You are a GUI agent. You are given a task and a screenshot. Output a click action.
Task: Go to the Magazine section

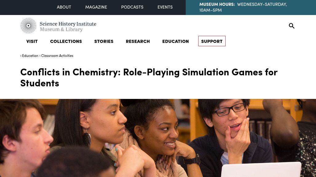pyautogui.click(x=96, y=7)
